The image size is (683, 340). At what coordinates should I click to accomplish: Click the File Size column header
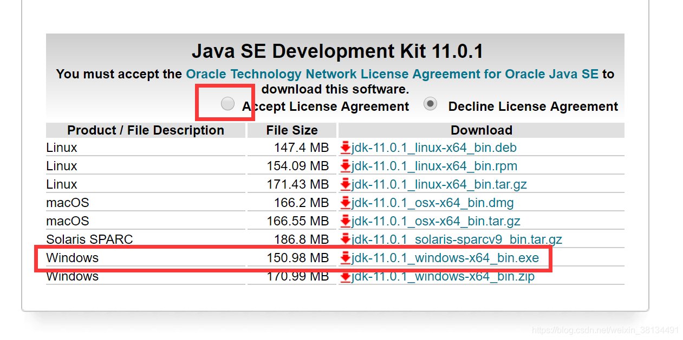tap(292, 130)
